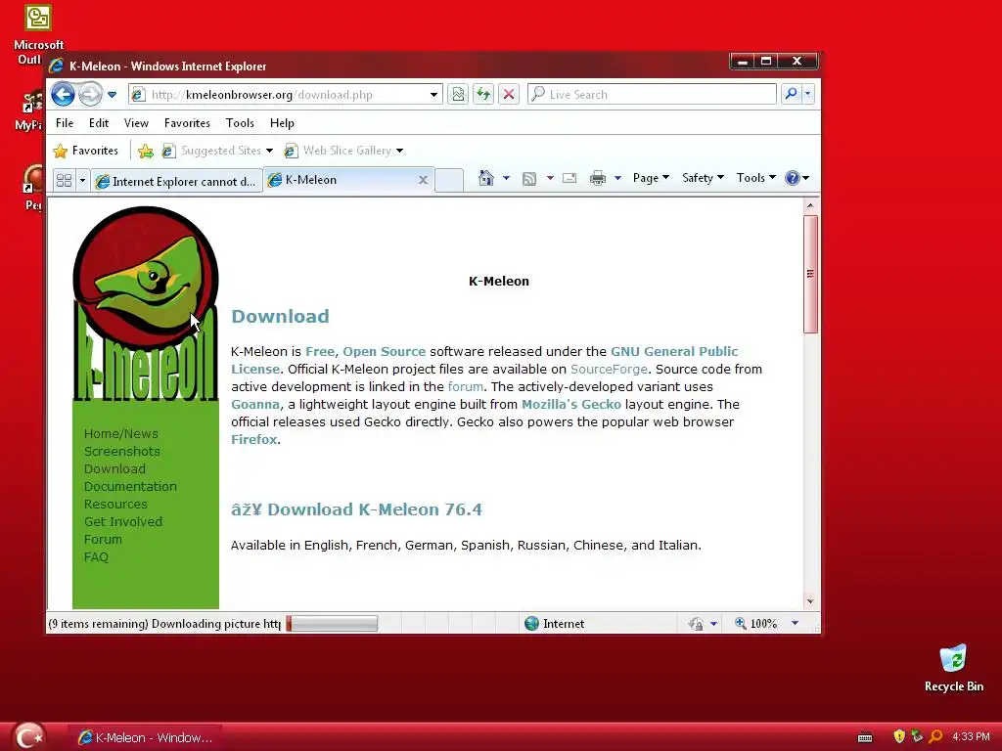The width and height of the screenshot is (1002, 751).
Task: Click the green Refresh icon
Action: [x=483, y=95]
